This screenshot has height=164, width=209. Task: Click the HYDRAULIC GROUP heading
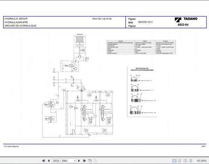[16, 19]
